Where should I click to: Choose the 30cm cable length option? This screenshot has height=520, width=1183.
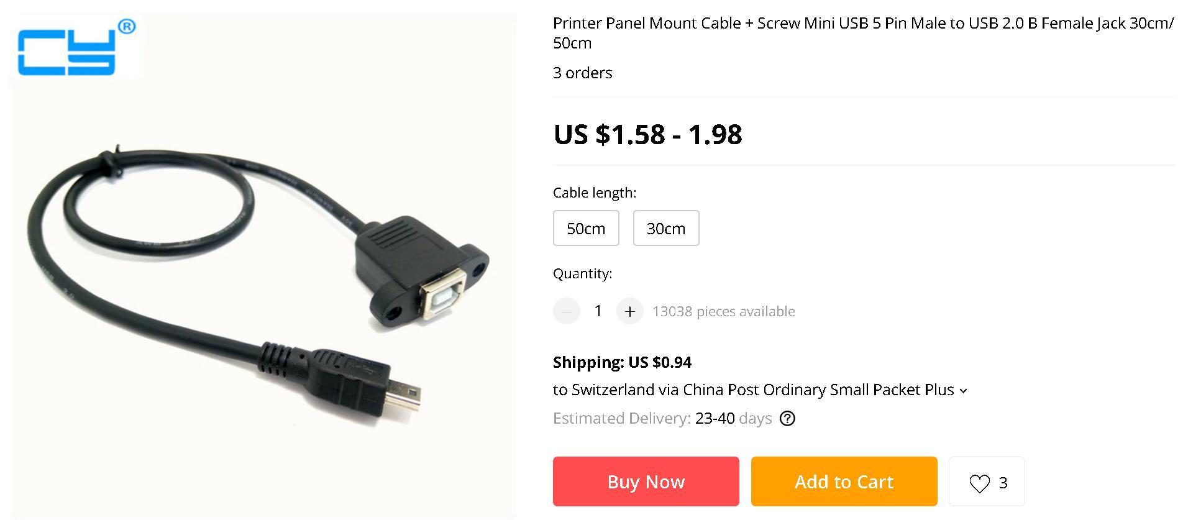pyautogui.click(x=666, y=228)
